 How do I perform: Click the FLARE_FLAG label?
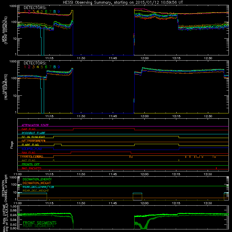pyautogui.click(x=30, y=145)
